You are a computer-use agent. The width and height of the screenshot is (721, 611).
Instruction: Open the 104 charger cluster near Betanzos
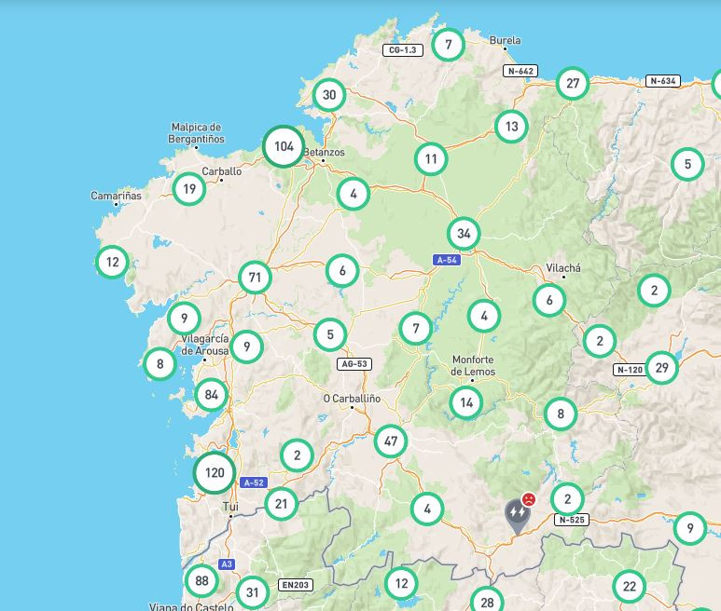coord(284,146)
